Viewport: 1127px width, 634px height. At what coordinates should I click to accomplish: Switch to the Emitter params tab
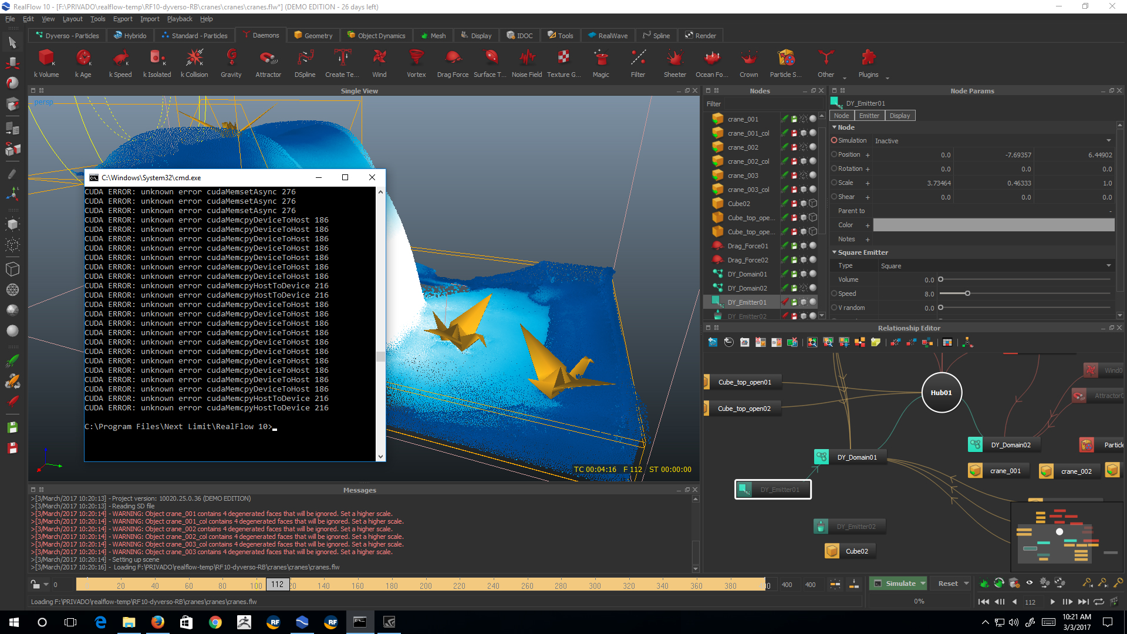pos(869,116)
